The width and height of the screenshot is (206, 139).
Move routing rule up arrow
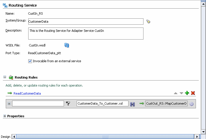[175, 93]
